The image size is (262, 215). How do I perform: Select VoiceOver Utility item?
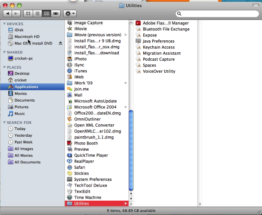pyautogui.click(x=165, y=71)
